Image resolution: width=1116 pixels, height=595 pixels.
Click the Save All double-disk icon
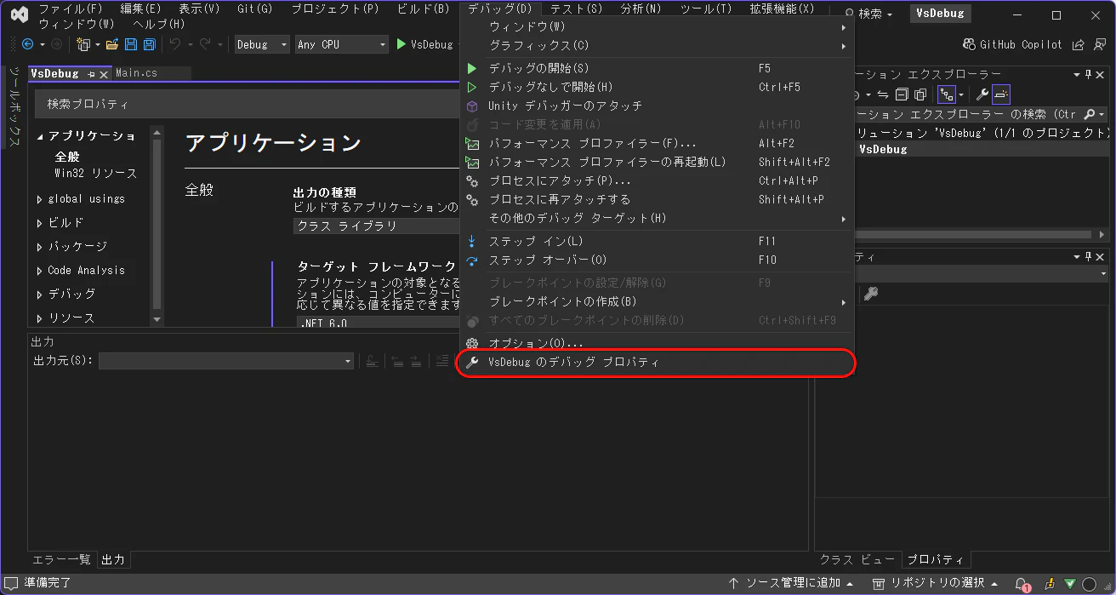coord(149,44)
